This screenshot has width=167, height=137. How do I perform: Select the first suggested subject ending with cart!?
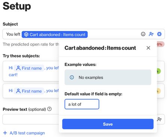(x=31, y=71)
